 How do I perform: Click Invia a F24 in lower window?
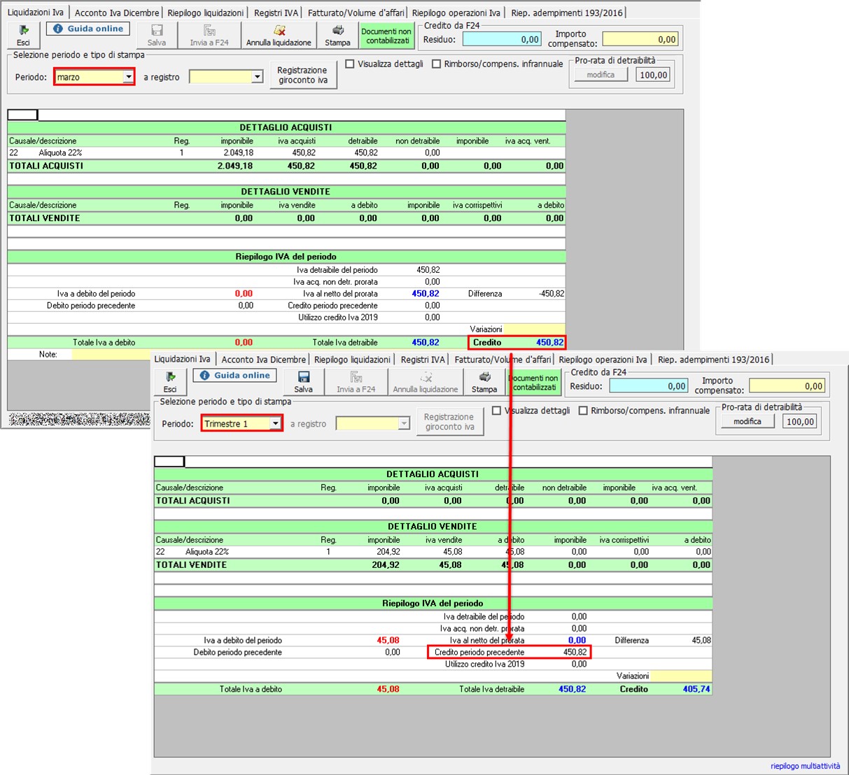point(356,381)
